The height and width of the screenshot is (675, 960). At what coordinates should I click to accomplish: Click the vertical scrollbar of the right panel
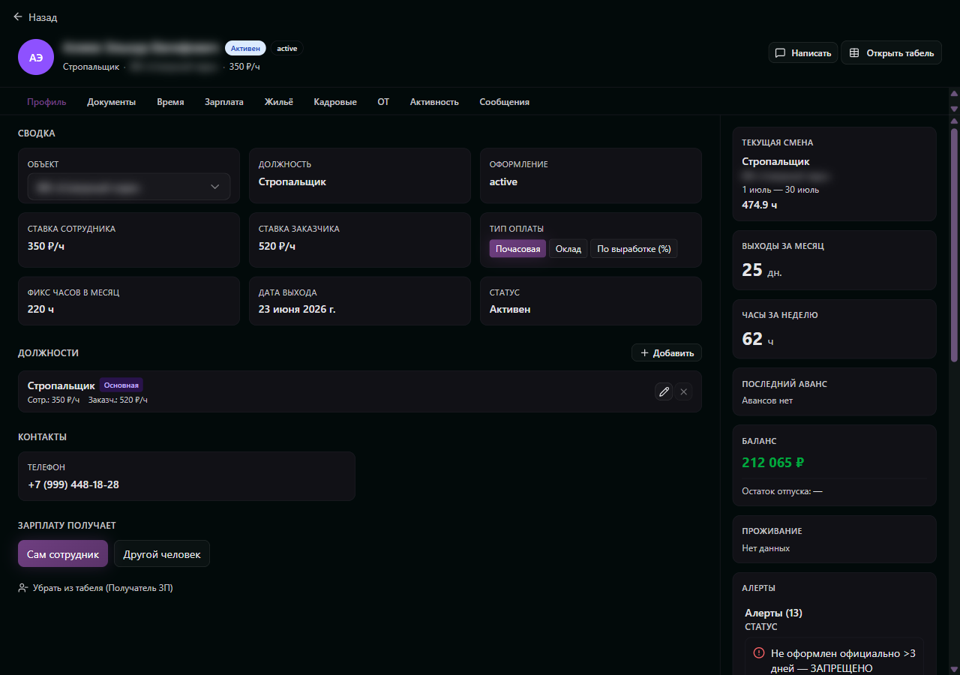point(954,391)
